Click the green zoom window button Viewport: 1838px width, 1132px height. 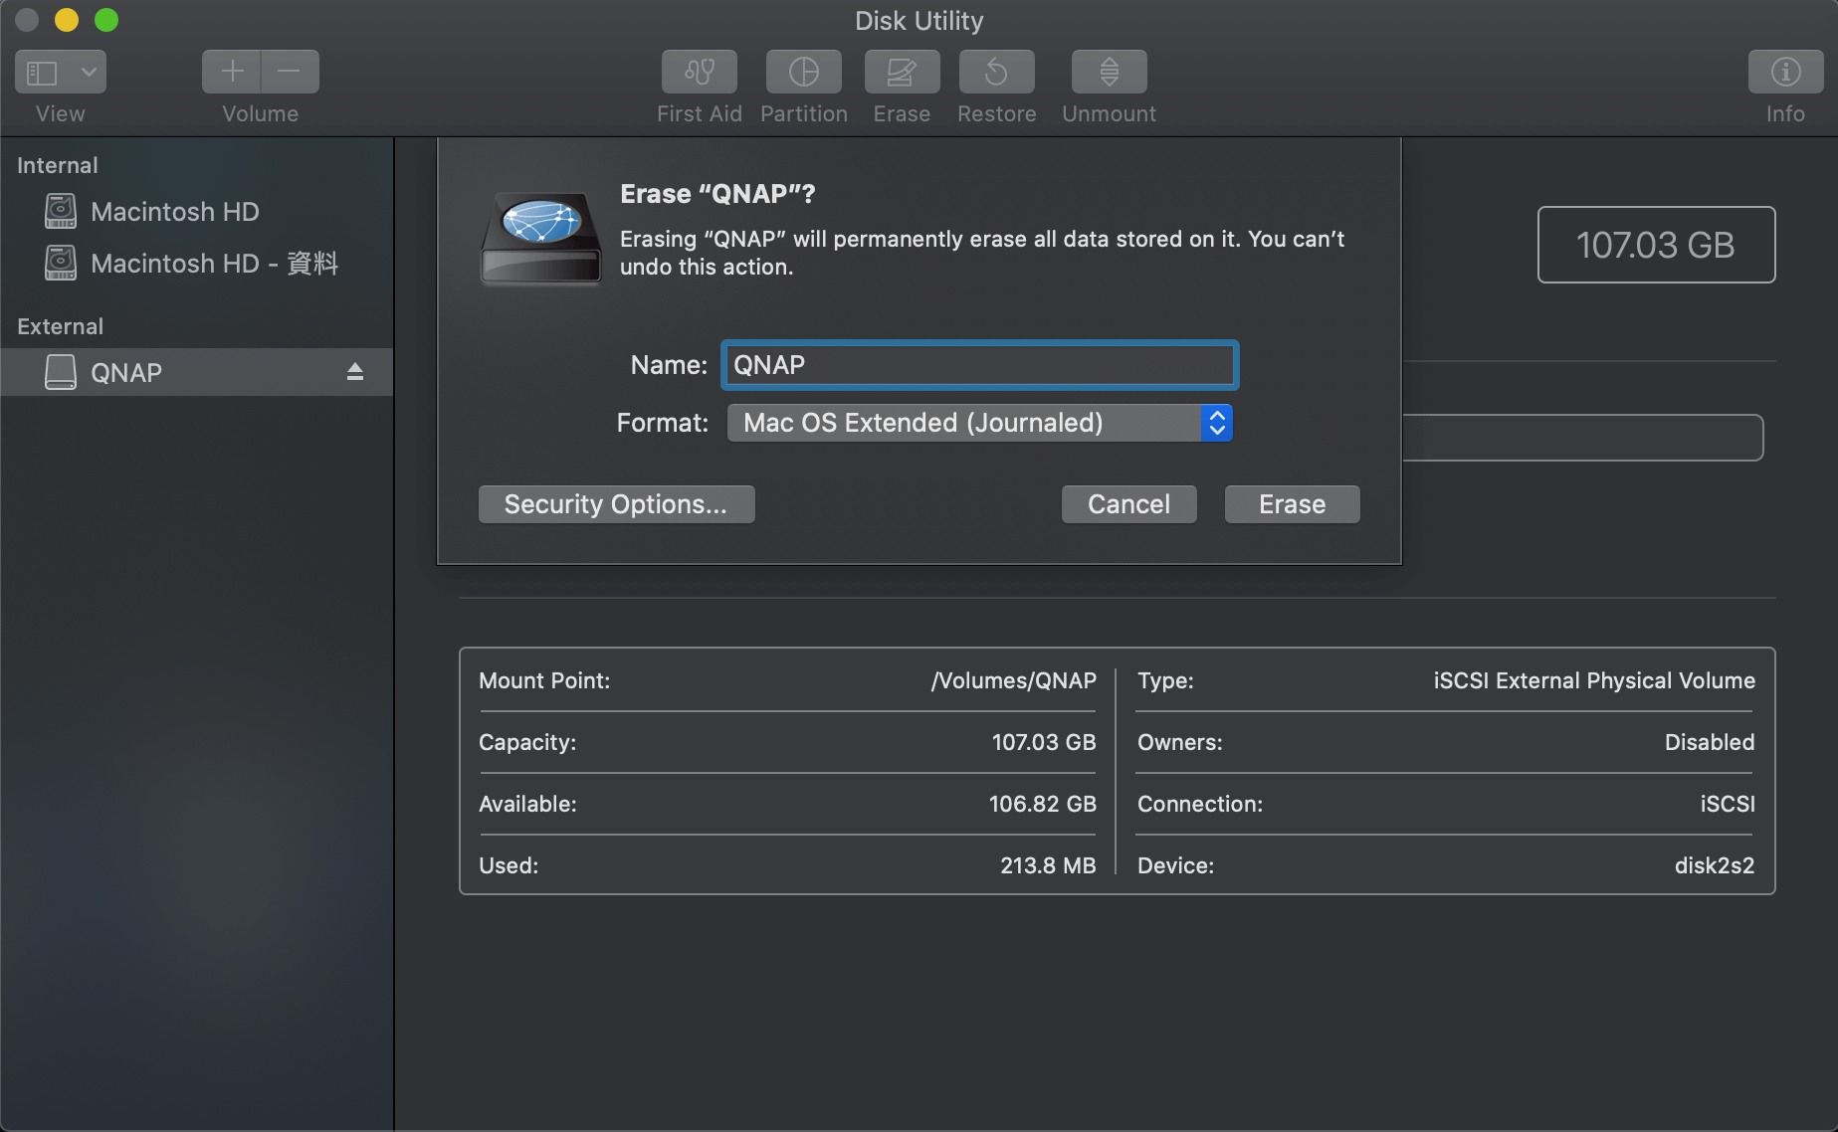coord(106,20)
